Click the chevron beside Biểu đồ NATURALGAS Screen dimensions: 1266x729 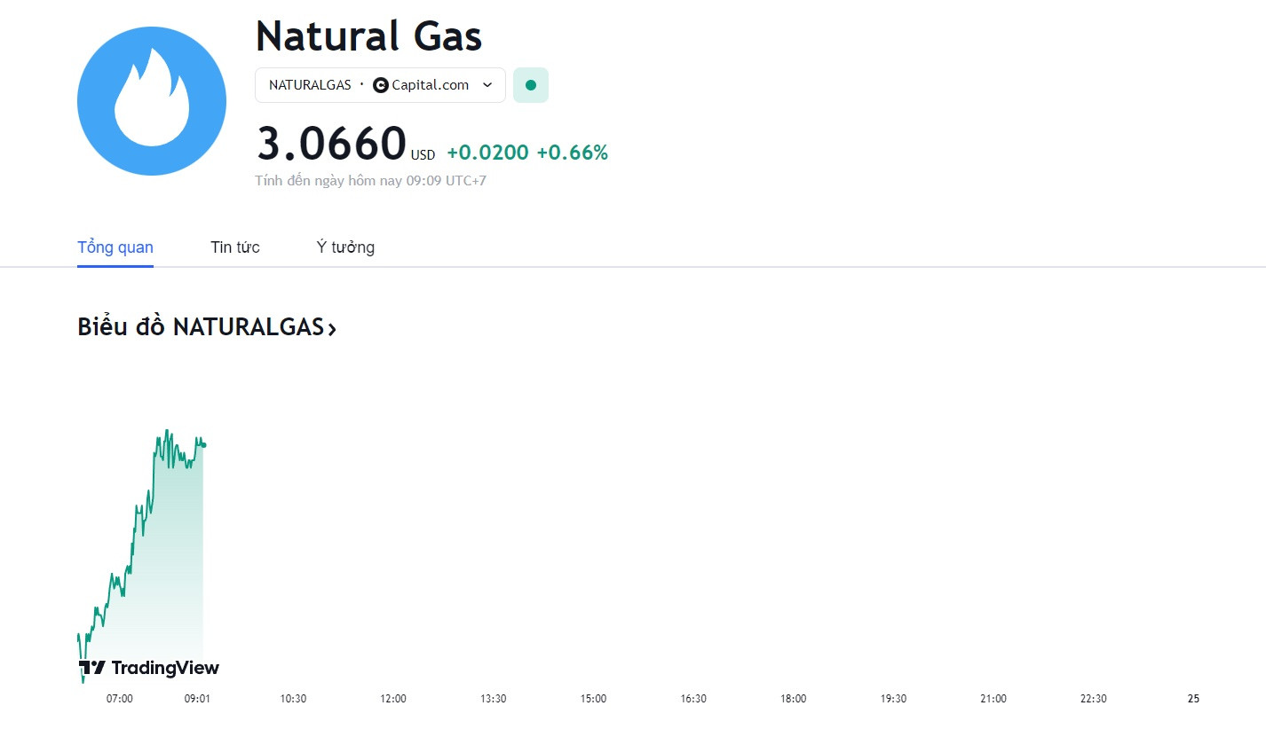(x=332, y=329)
